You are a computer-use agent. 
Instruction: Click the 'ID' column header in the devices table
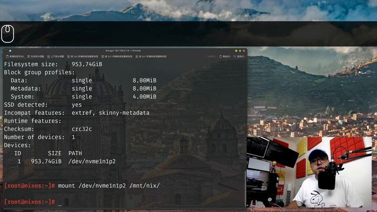pos(18,153)
